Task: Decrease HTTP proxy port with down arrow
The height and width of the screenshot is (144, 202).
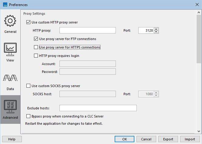Action: point(156,32)
